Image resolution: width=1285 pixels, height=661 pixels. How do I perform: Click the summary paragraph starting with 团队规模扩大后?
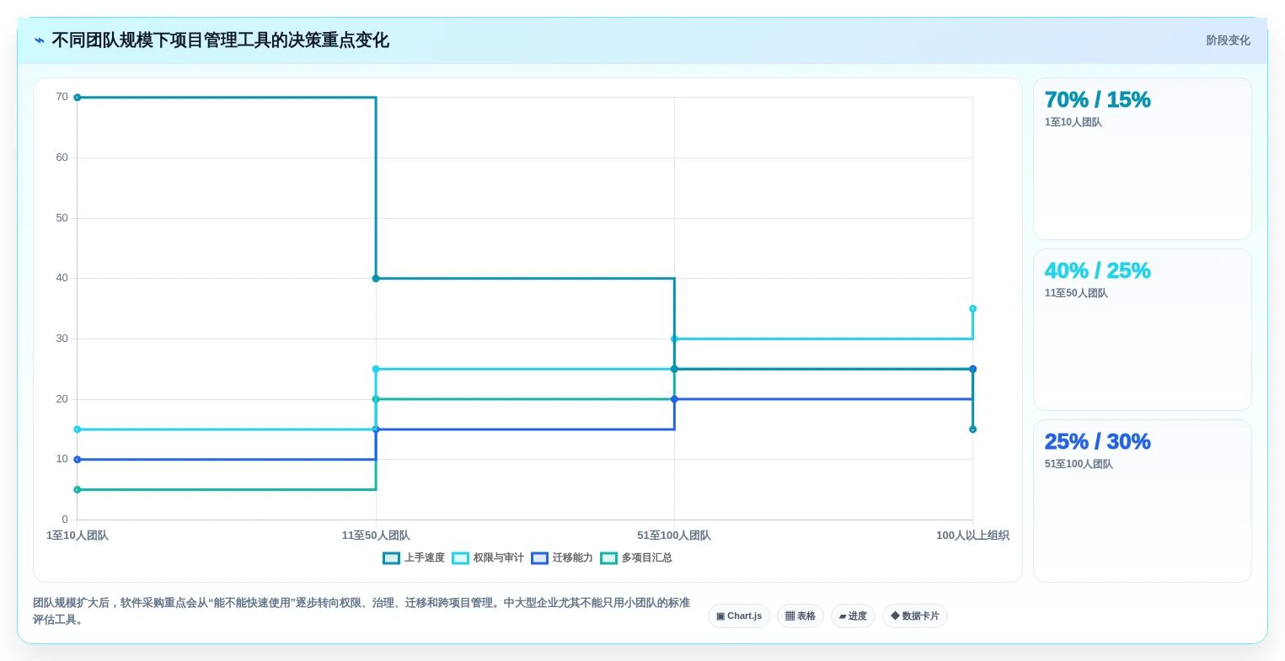pyautogui.click(x=361, y=611)
